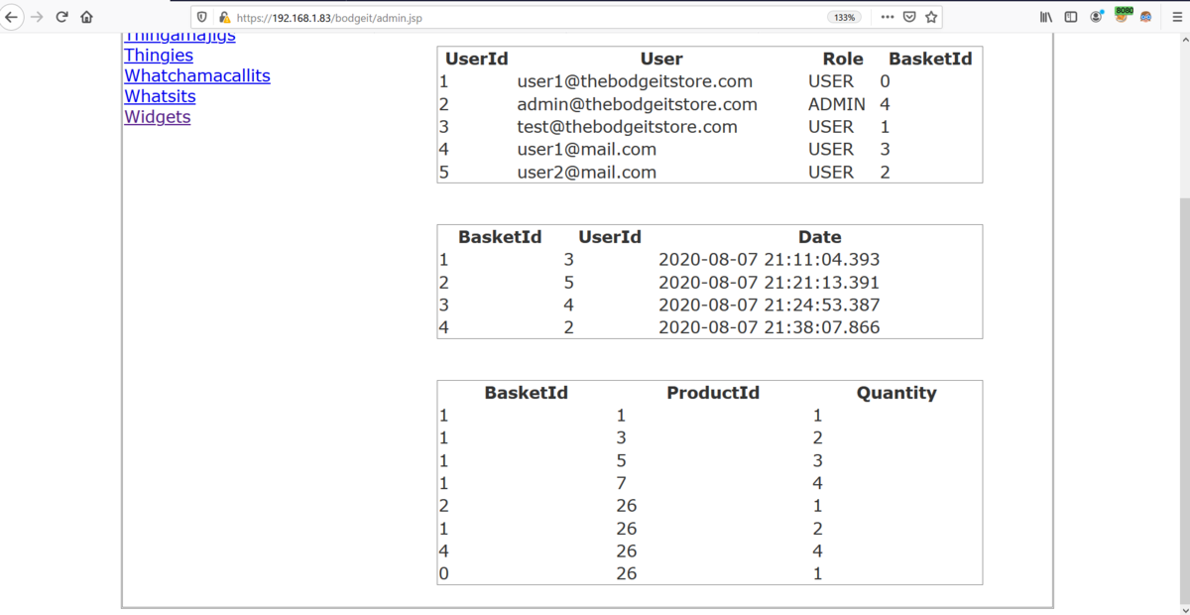The height and width of the screenshot is (615, 1190).
Task: Click the USER role for test@thebodgeitstore.com
Action: [831, 127]
